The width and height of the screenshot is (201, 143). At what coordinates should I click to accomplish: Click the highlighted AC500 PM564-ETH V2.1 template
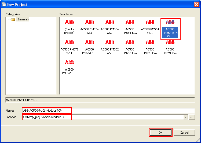[170, 29]
